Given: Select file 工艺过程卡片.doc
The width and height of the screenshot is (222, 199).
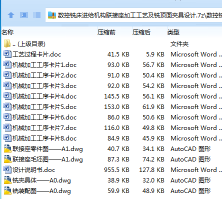Looking at the screenshot, I should coord(37,54).
